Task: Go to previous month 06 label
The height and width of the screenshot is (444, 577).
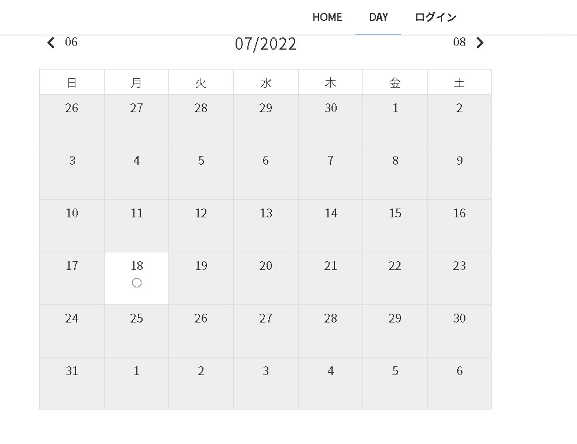Action: point(71,42)
